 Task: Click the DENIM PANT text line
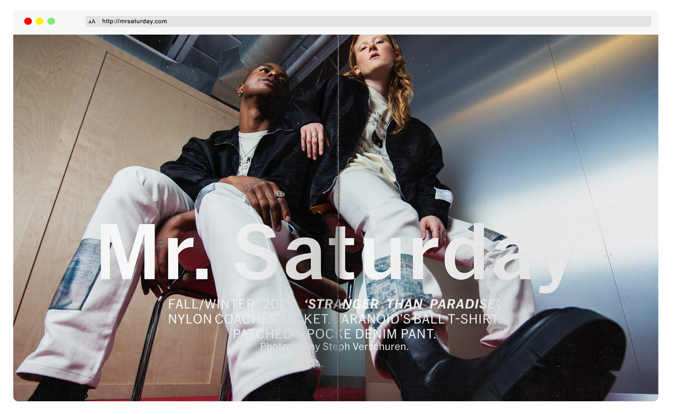pos(334,334)
